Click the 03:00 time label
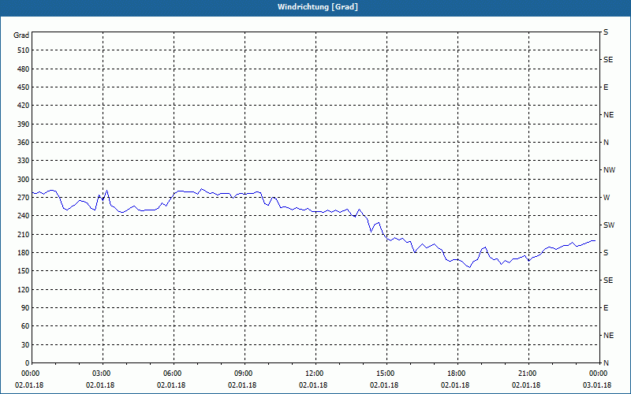Screen dimensions: 631x394 click(x=103, y=374)
